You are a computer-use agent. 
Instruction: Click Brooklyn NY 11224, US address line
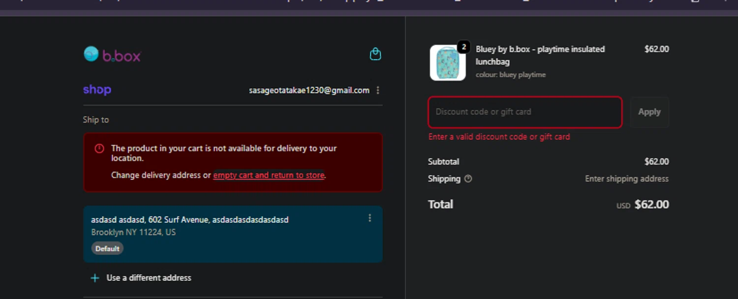(x=133, y=232)
